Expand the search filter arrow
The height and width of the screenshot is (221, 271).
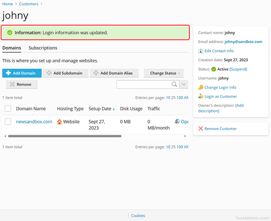click(184, 84)
